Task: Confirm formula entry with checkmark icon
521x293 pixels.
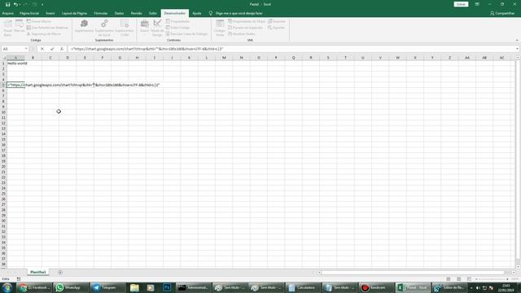Action: [x=52, y=49]
